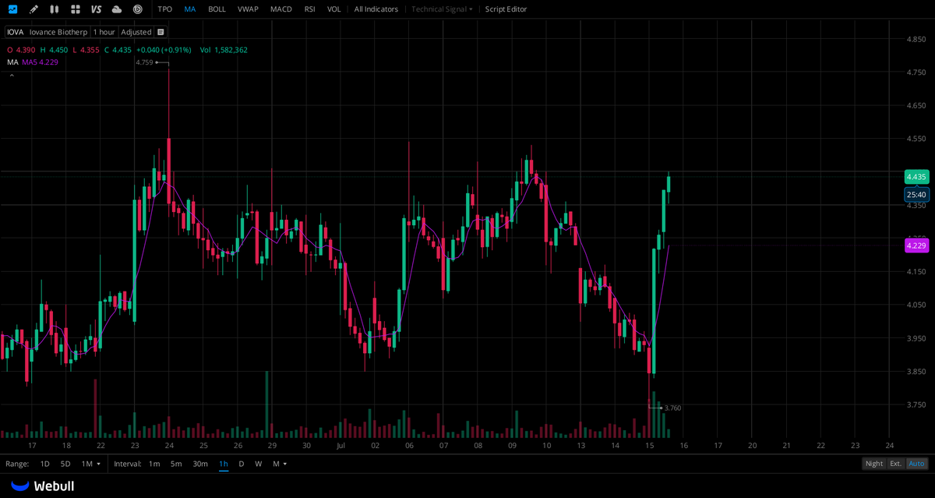935x498 pixels.
Task: Enable the MACD indicator
Action: click(x=281, y=9)
